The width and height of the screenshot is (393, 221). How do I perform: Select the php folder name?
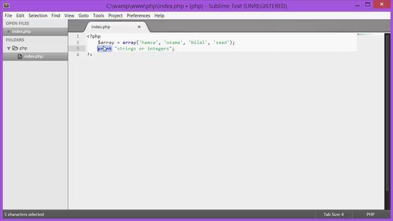point(23,48)
